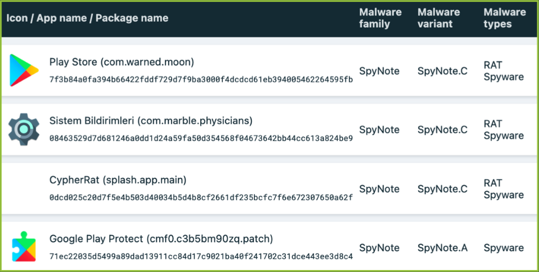Select hash beginning with 0dcd025c20d7f5e4
Image resolution: width=539 pixels, height=272 pixels.
click(201, 197)
